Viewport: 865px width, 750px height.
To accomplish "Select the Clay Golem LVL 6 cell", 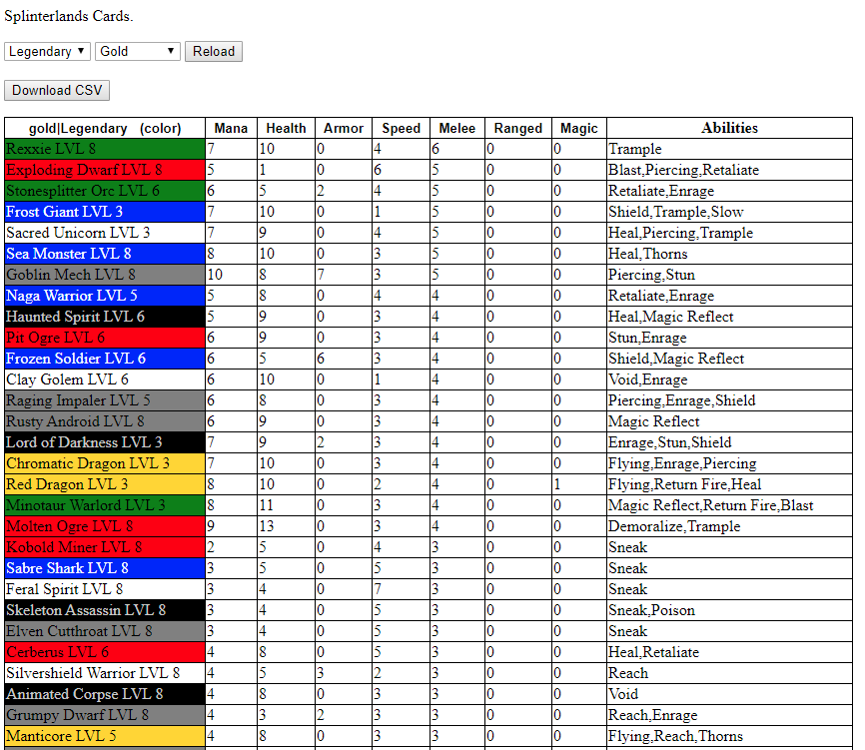I will (105, 379).
